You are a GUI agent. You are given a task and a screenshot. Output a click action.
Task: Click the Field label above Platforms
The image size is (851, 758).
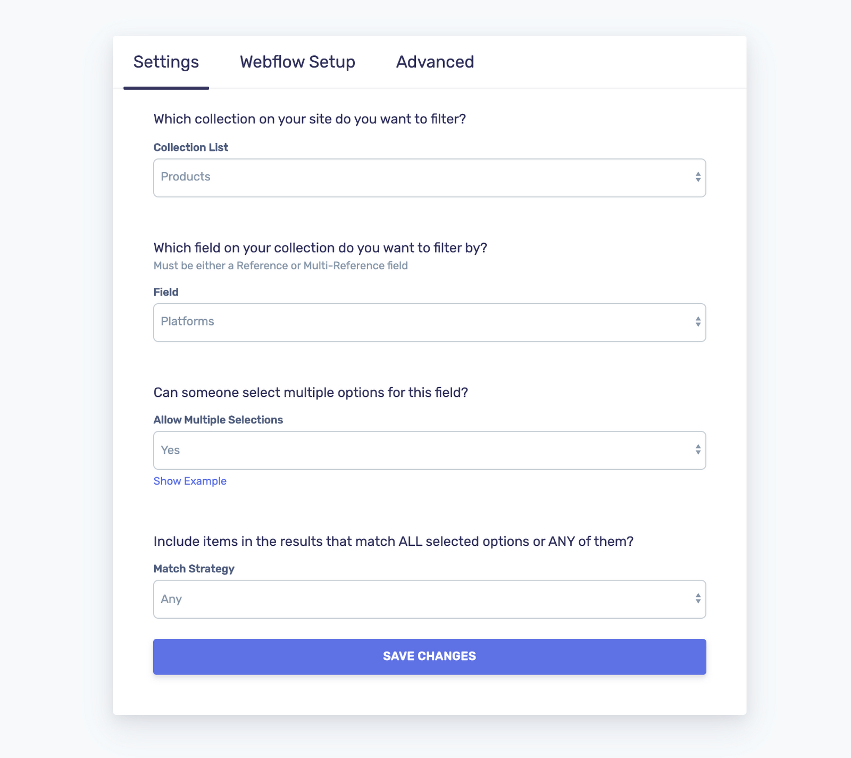click(166, 292)
